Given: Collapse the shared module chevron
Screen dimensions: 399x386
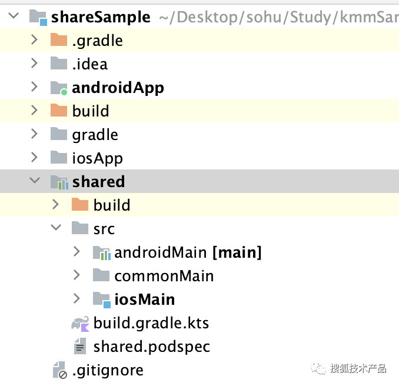Looking at the screenshot, I should (x=34, y=182).
